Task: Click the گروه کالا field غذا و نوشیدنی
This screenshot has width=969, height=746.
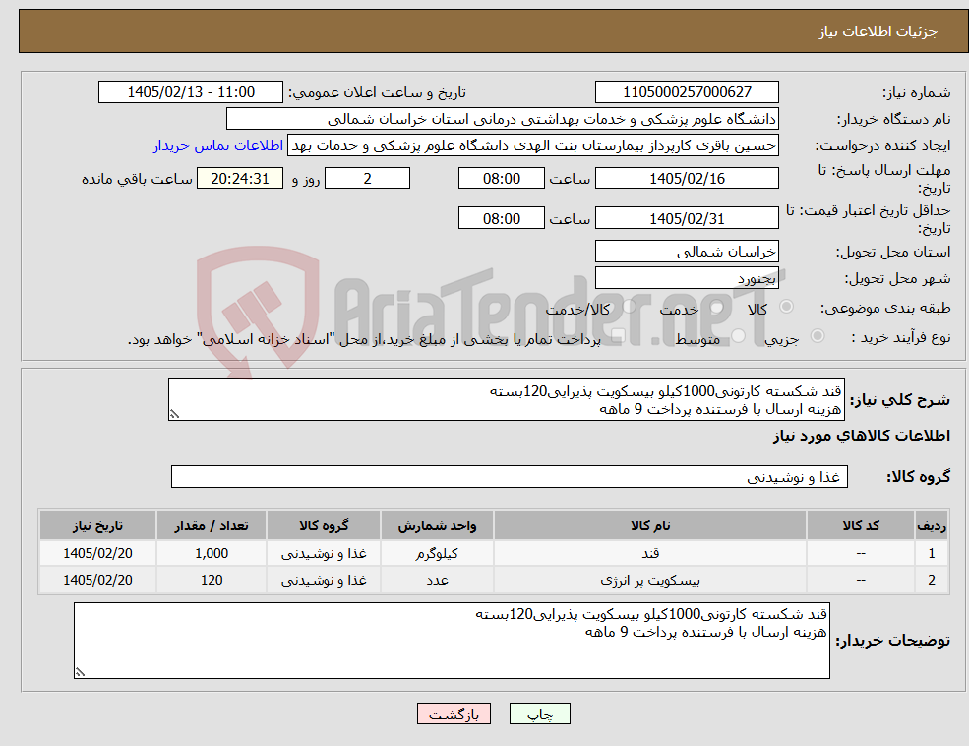Action: (510, 476)
